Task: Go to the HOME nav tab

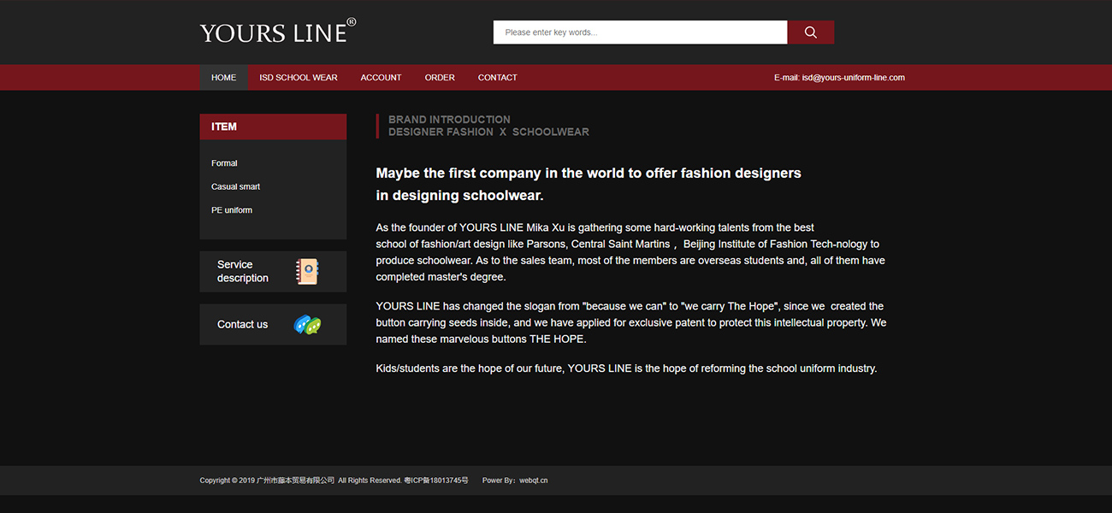Action: (x=223, y=78)
